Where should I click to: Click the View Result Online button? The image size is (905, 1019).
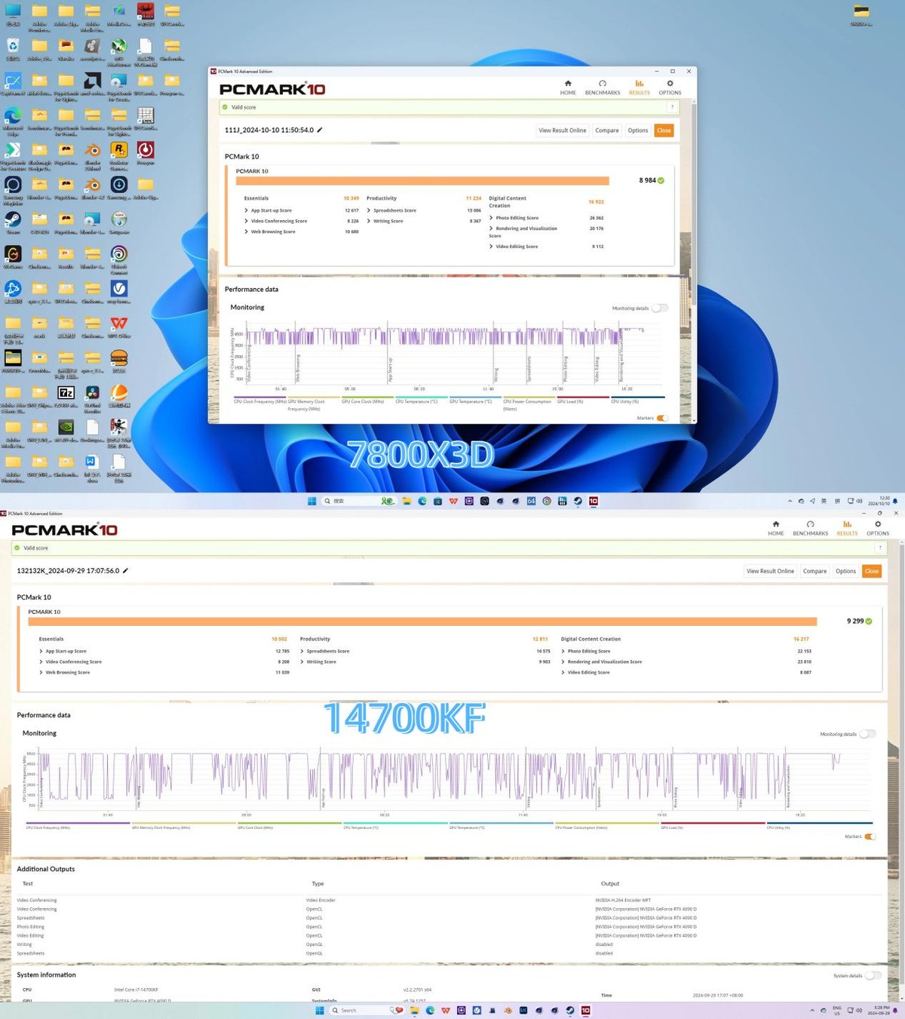562,130
